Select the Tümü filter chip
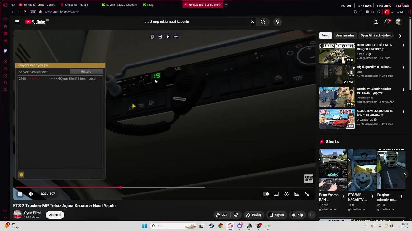The width and height of the screenshot is (412, 231). 326,35
